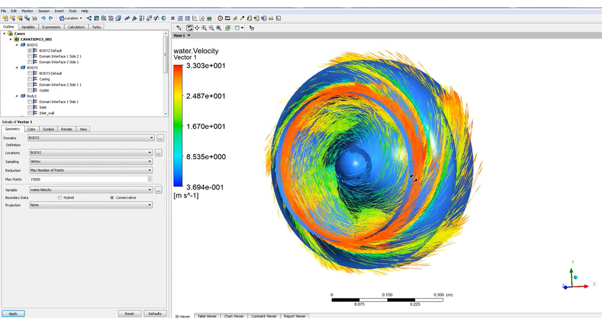This screenshot has width=602, height=325.
Task: Click the Timestep Selector clock icon
Action: 220,18
